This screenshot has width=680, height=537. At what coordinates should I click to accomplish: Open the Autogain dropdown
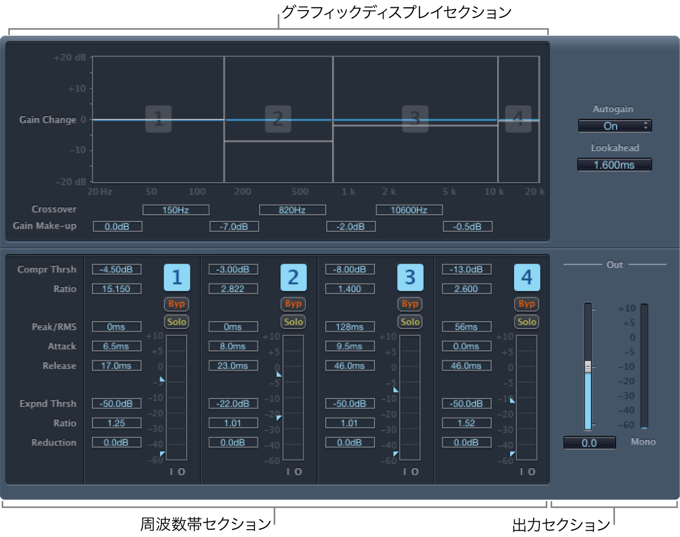point(610,126)
